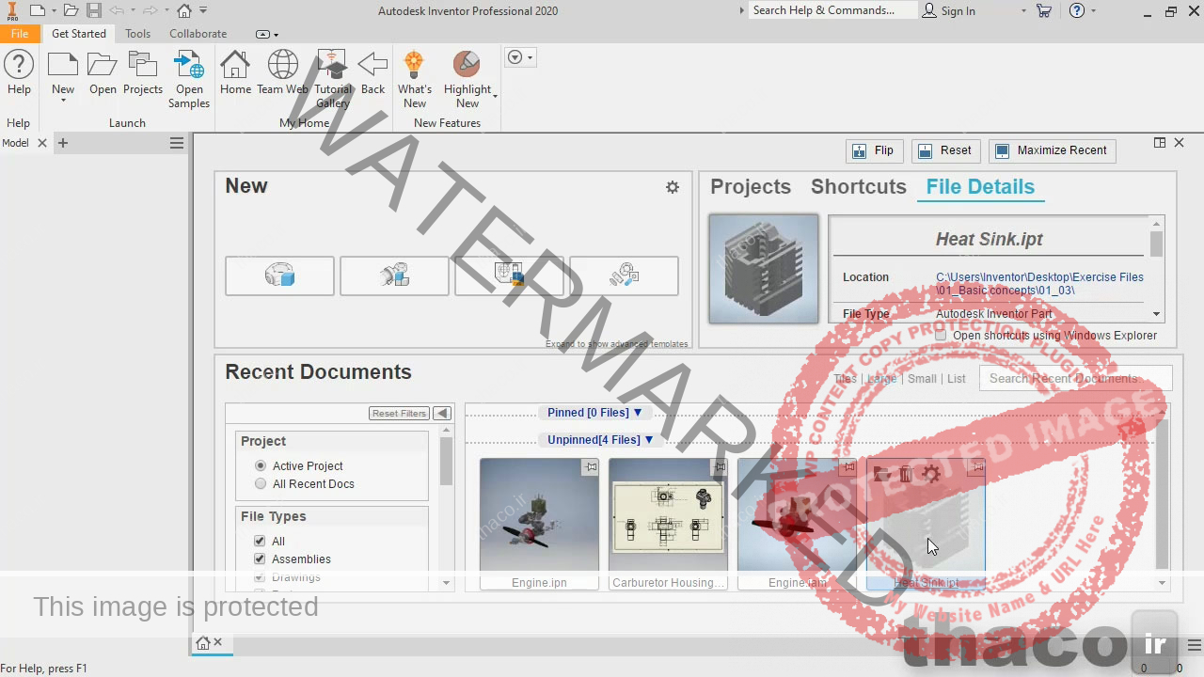Select All Recent Docs radio button

click(261, 483)
